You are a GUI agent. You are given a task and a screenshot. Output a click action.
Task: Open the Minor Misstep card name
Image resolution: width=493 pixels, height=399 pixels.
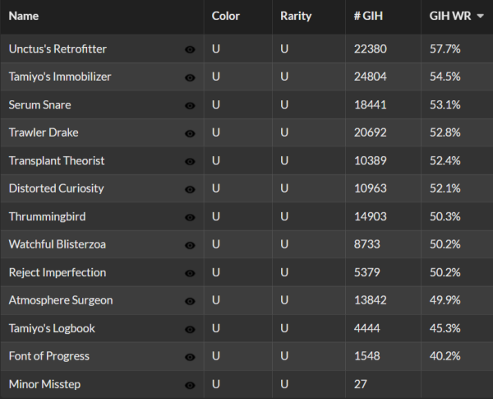click(x=44, y=384)
